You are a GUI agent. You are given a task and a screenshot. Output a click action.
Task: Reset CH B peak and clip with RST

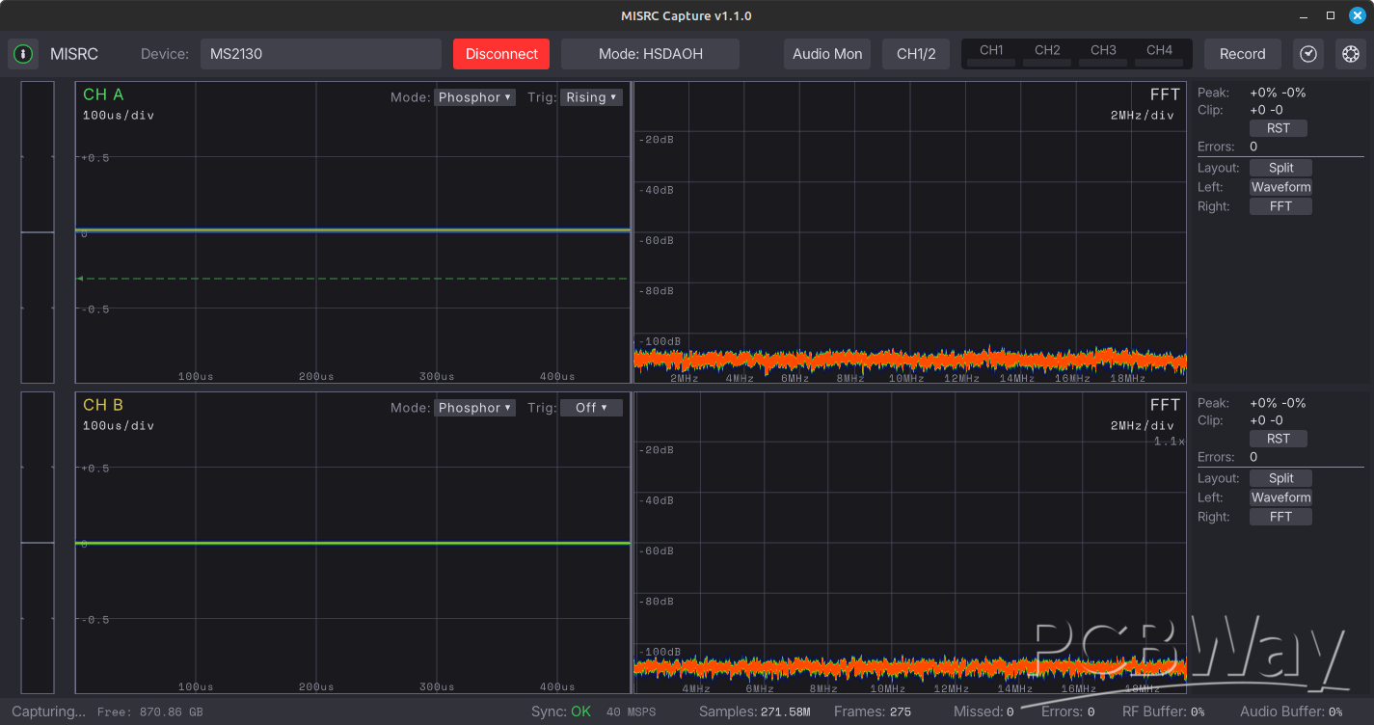click(x=1279, y=439)
